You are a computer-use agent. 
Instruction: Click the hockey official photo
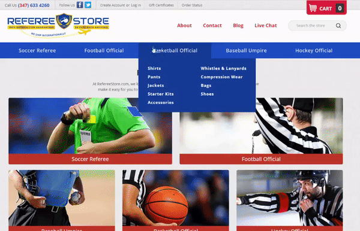pos(290,198)
